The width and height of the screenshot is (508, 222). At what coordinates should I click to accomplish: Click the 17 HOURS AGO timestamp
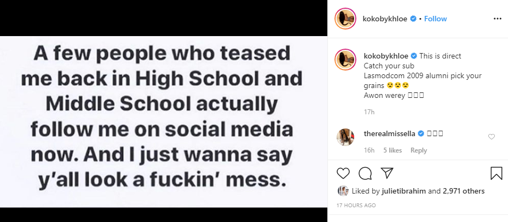point(356,206)
